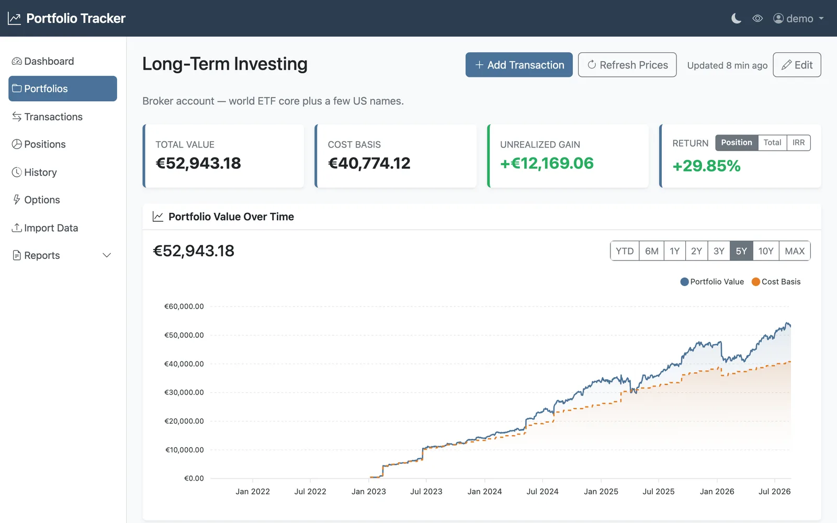The height and width of the screenshot is (523, 837).
Task: Select the Position return mode
Action: (737, 143)
